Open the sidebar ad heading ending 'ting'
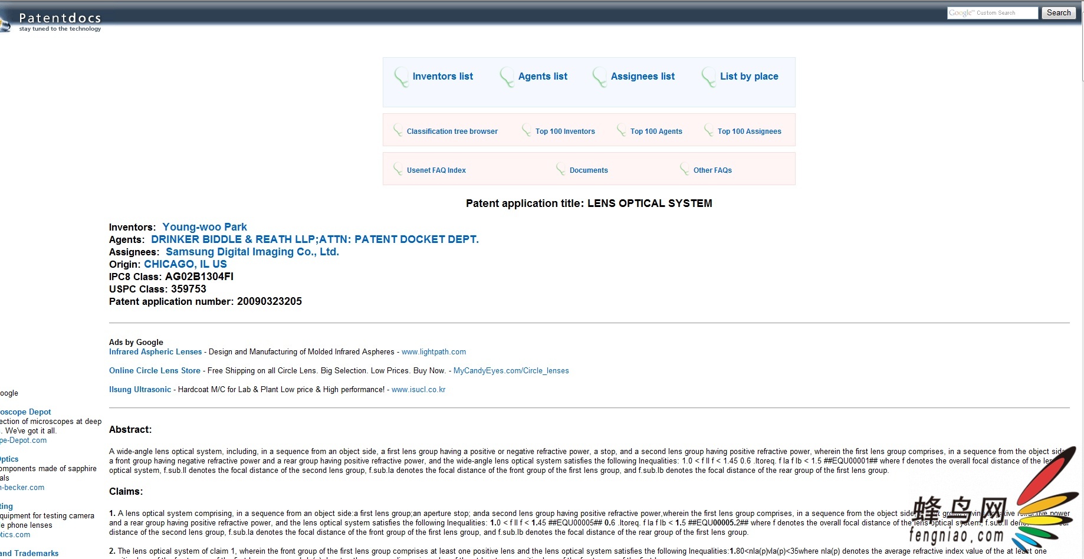The image size is (1084, 559). [x=6, y=506]
